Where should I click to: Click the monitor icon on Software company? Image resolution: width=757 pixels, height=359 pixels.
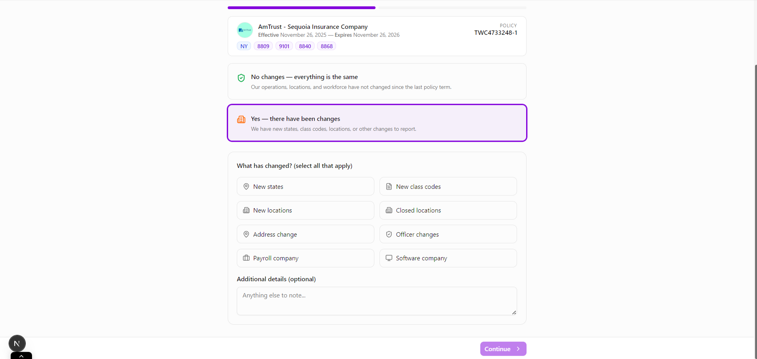tap(389, 258)
